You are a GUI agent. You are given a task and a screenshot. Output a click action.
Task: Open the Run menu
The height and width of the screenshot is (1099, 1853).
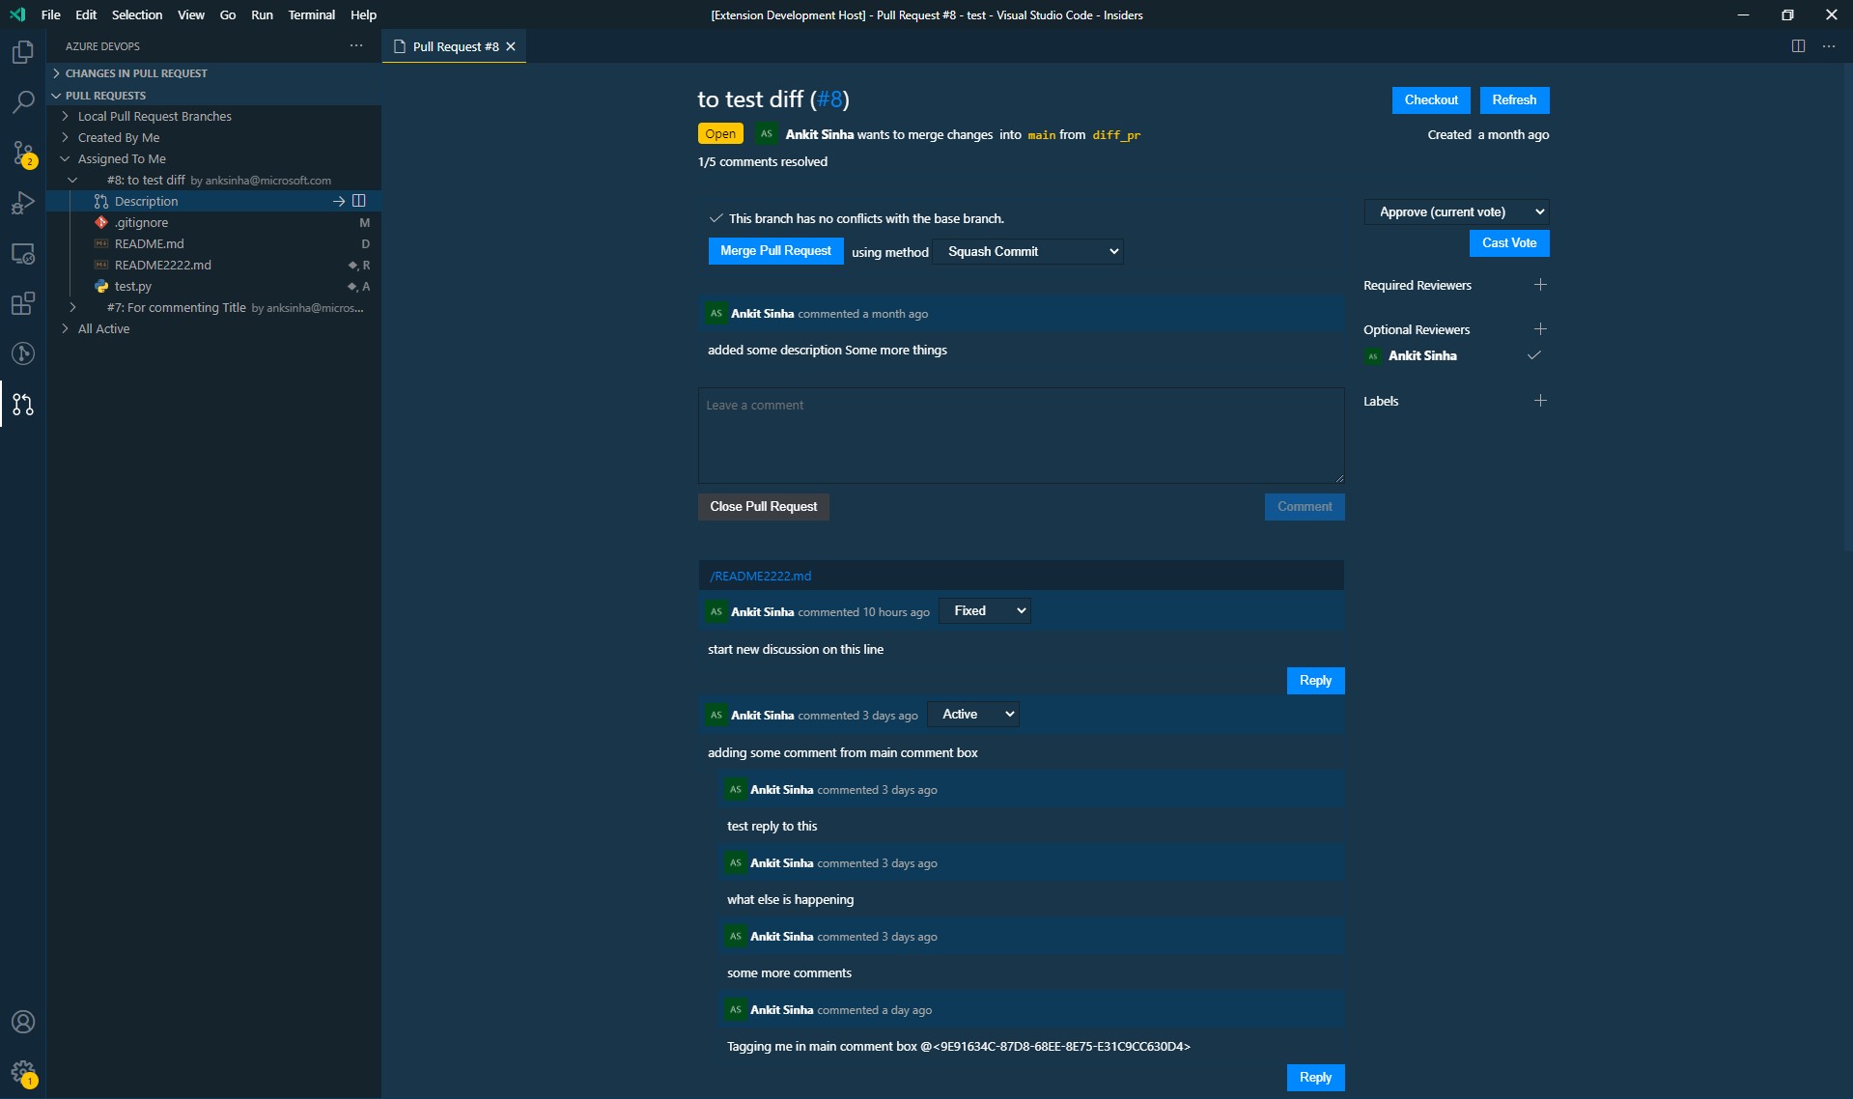coord(262,14)
